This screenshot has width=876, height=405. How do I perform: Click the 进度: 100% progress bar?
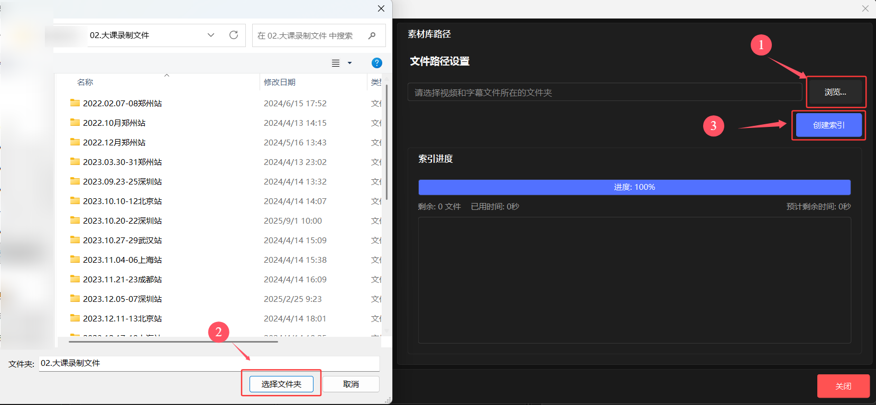(634, 187)
